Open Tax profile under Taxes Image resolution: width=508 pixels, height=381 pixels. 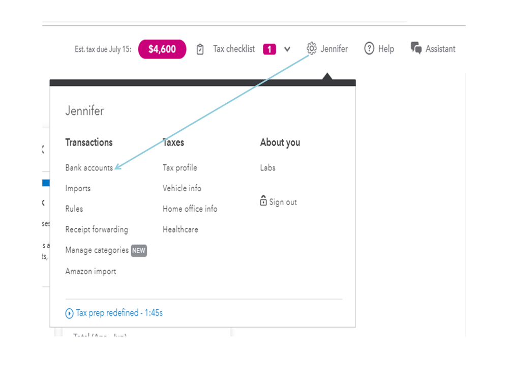point(180,168)
